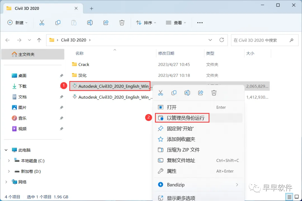This screenshot has height=201, width=302.
Task: Open the three-dot more options menu
Action: 200,23
